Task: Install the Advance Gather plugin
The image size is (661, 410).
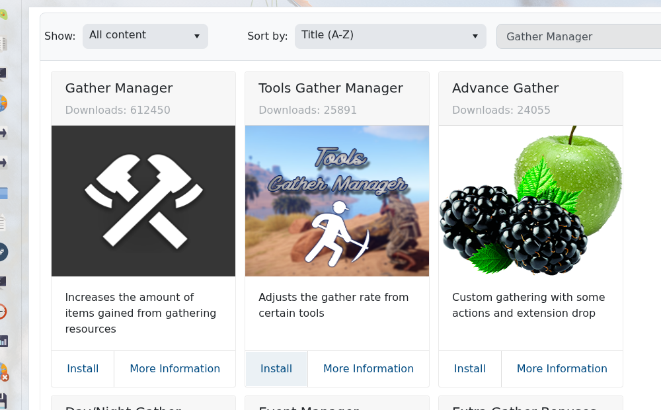Action: (469, 368)
